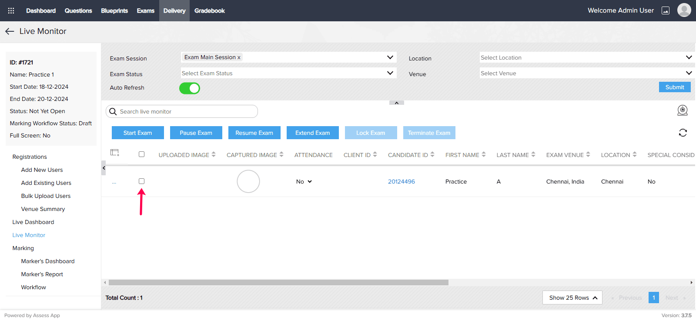696x321 pixels.
Task: Click the back arrow beside Live Monitor
Action: pyautogui.click(x=10, y=31)
